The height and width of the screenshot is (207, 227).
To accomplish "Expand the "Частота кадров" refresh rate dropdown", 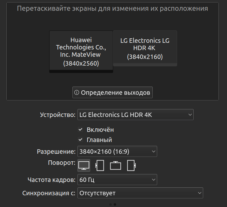I will coord(117,180).
